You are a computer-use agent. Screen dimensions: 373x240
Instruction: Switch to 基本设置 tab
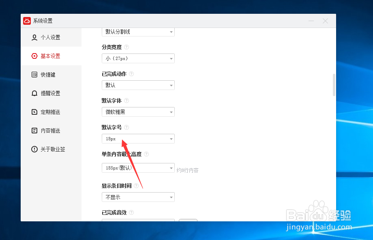click(51, 56)
